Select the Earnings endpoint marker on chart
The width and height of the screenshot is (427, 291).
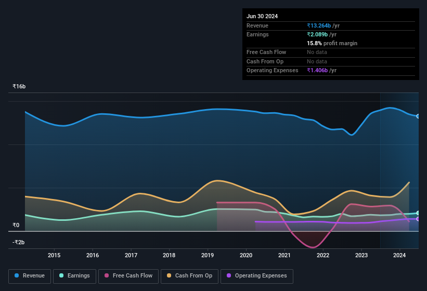tap(418, 213)
